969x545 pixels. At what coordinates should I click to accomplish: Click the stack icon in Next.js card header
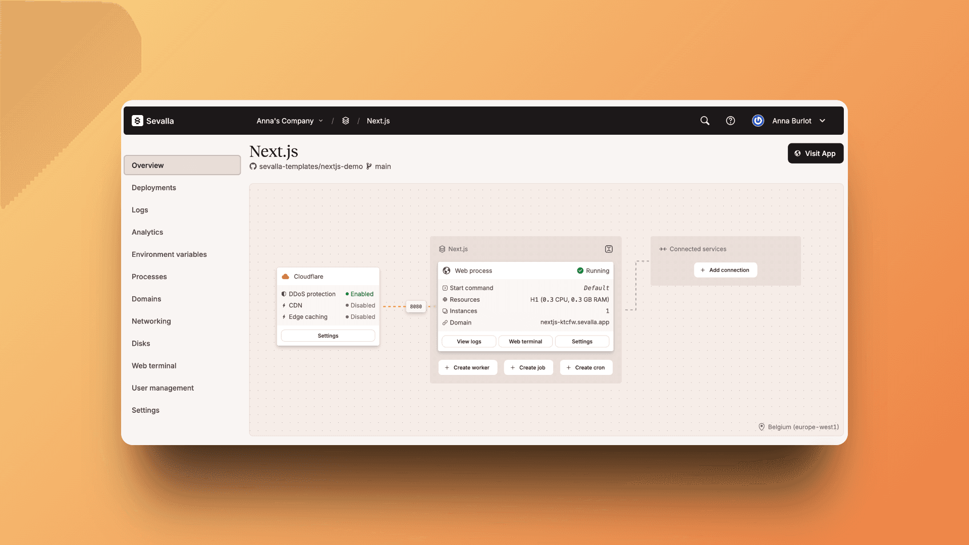tap(442, 249)
